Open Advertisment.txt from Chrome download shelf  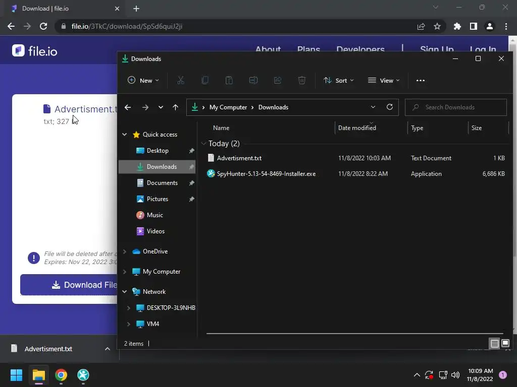click(48, 349)
